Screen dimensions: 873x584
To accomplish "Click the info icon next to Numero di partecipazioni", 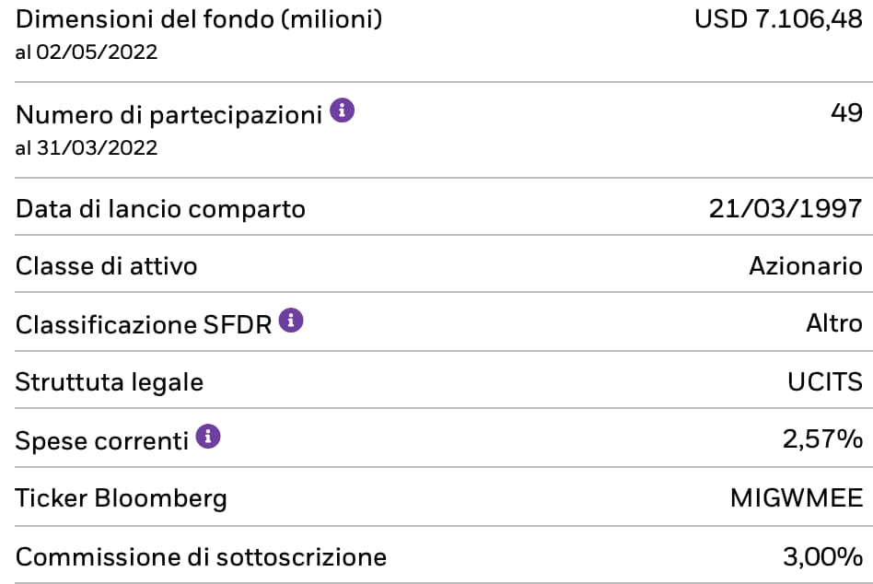I will point(342,112).
